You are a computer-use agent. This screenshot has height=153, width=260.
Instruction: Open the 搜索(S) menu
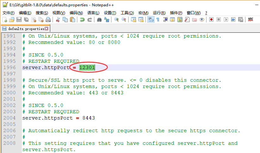(42, 13)
